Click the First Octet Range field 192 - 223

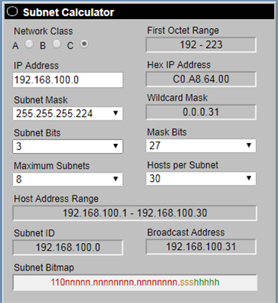point(201,45)
